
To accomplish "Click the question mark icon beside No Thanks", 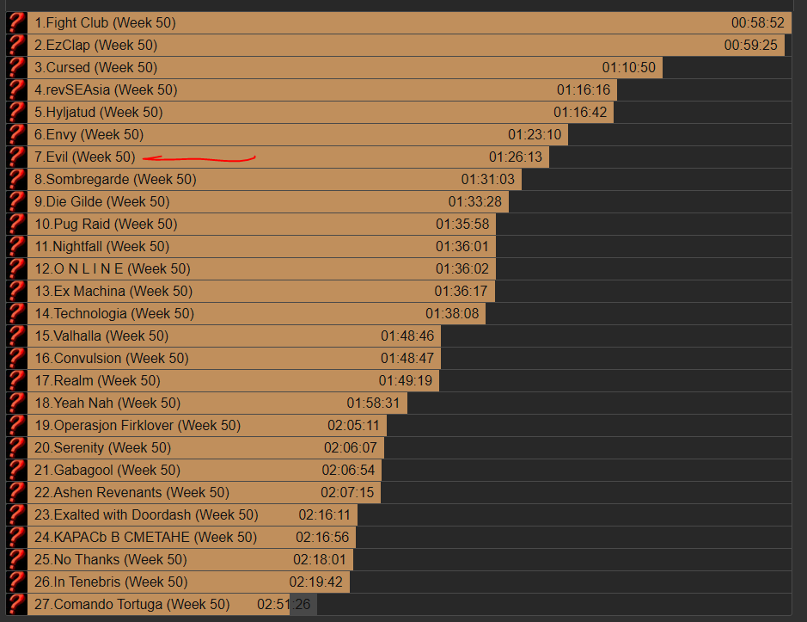I will pos(16,560).
